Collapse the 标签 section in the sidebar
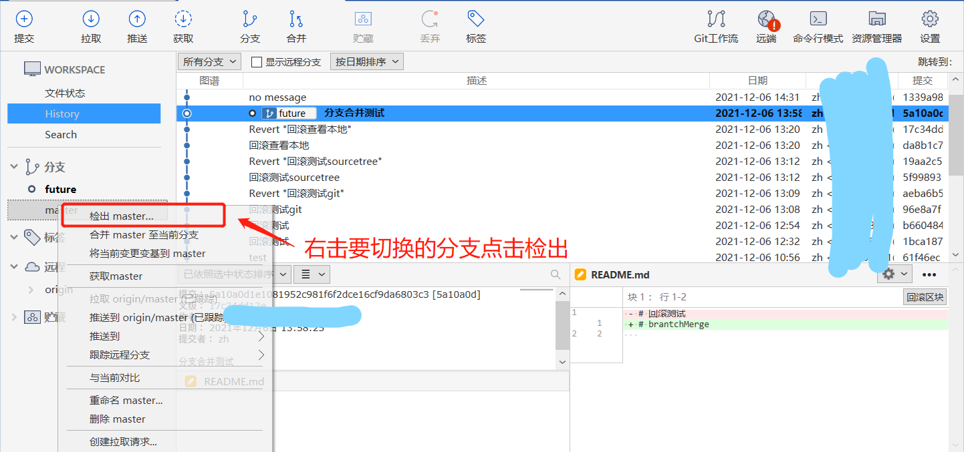This screenshot has width=964, height=452. 13,236
